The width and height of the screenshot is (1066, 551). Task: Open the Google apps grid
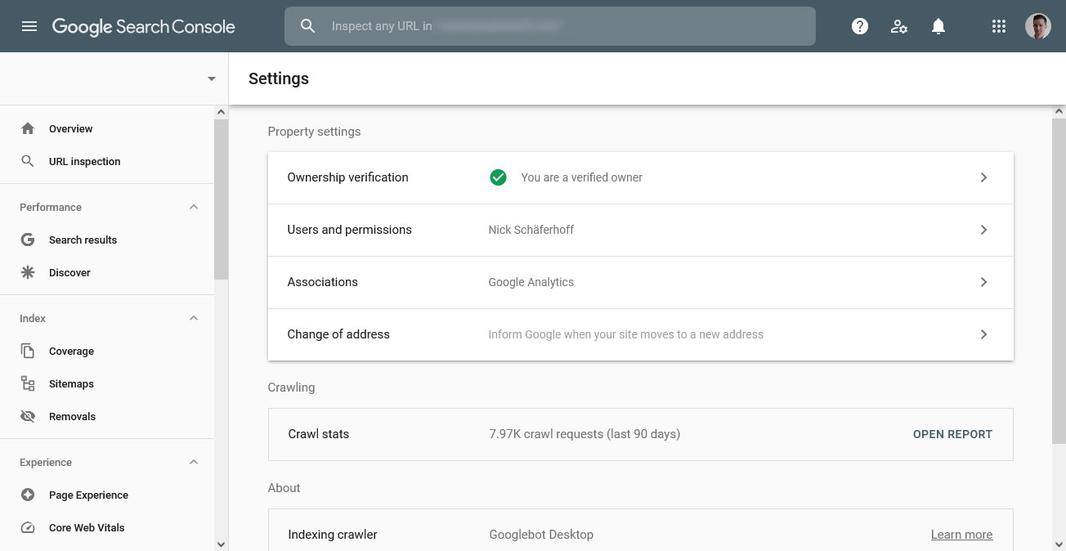click(998, 26)
